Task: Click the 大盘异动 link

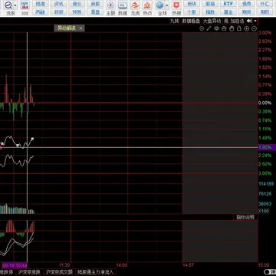Action: pos(212,21)
